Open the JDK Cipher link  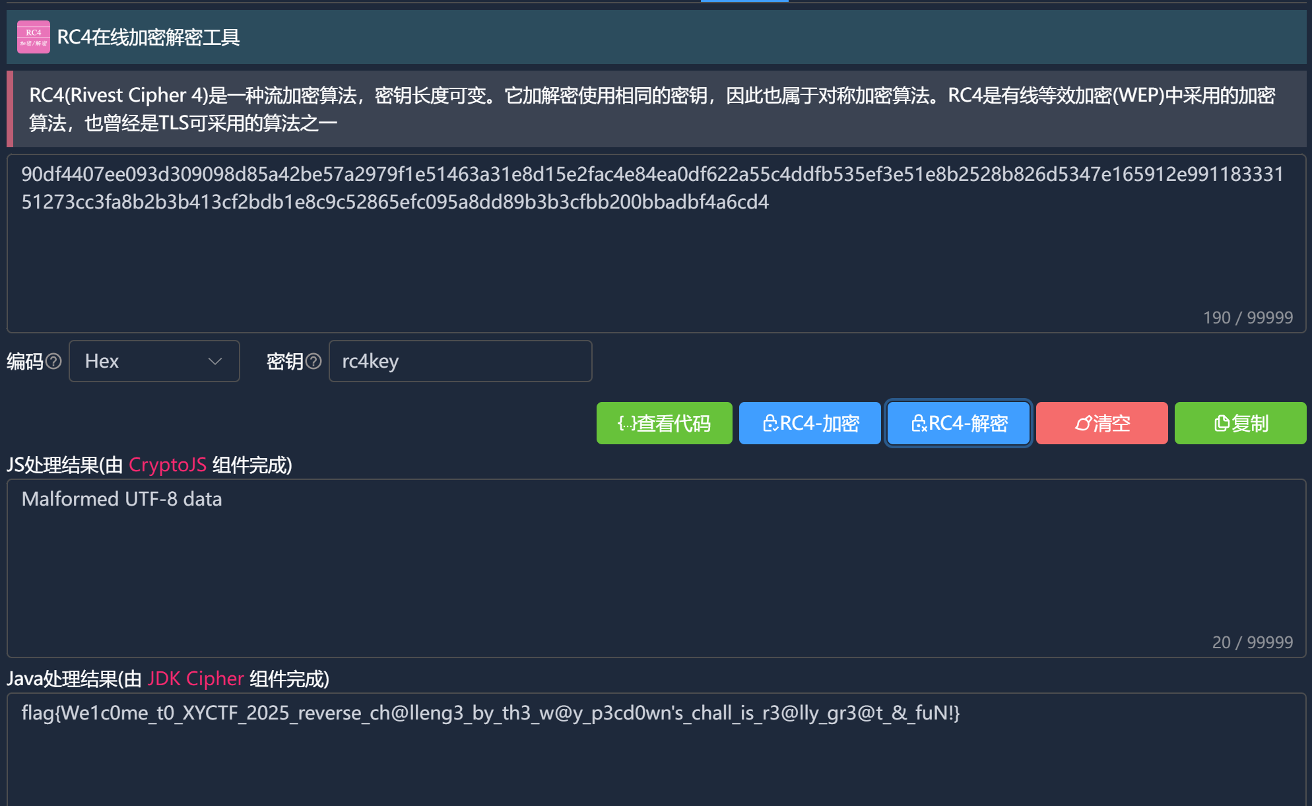(195, 679)
